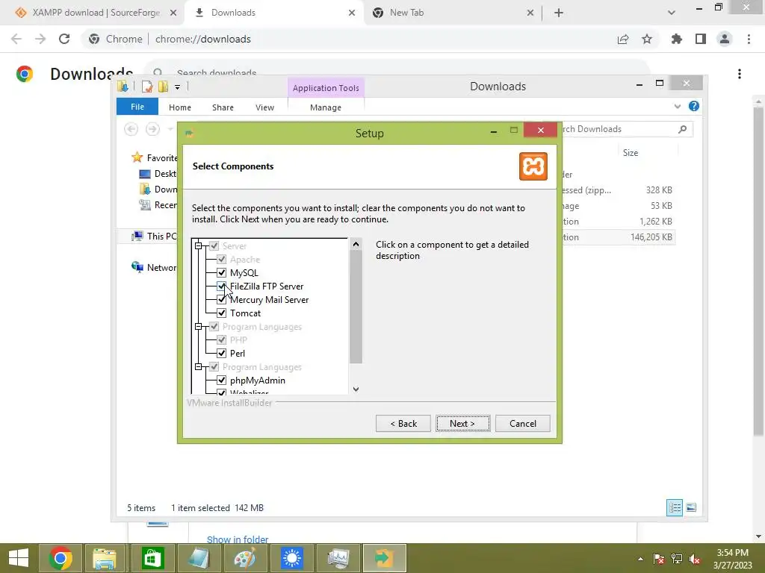Open the Show in folder link
Image resolution: width=765 pixels, height=573 pixels.
237,539
